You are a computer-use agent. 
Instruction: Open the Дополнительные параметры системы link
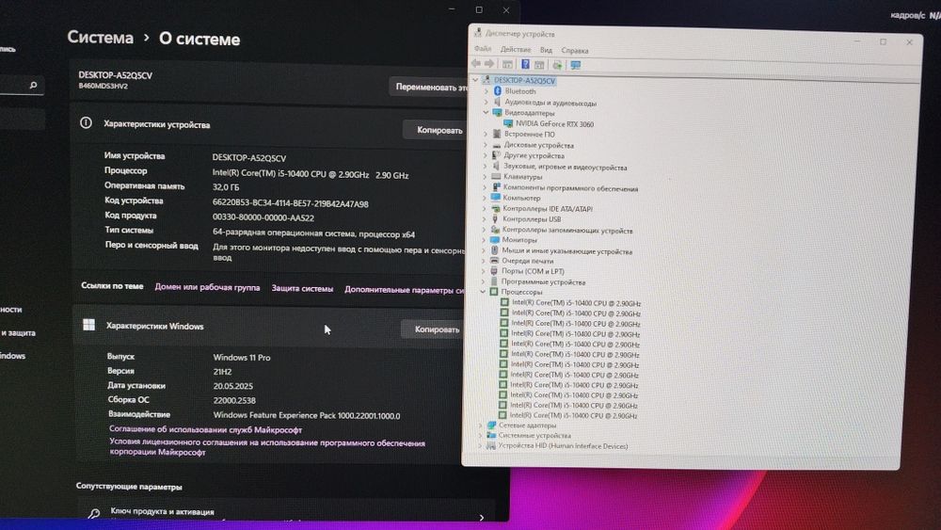[x=405, y=289]
